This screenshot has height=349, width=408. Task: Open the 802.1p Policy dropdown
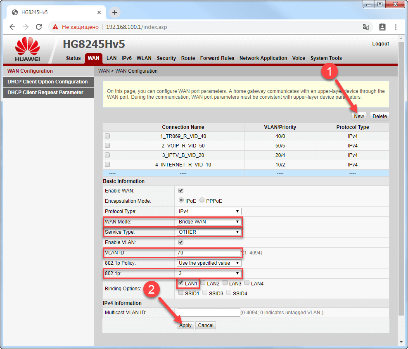[x=209, y=263]
